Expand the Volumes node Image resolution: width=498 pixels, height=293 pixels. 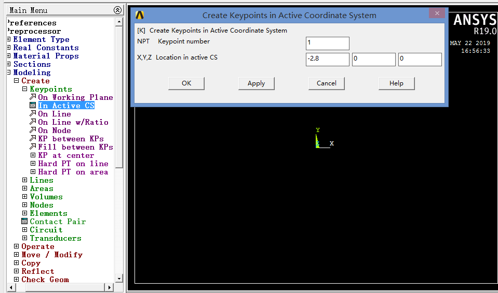pos(25,196)
